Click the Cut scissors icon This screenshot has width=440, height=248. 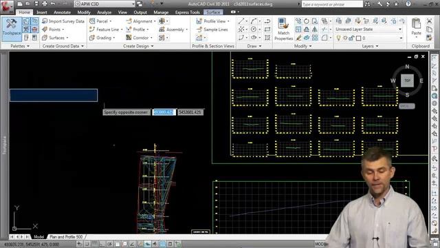[x=429, y=21]
